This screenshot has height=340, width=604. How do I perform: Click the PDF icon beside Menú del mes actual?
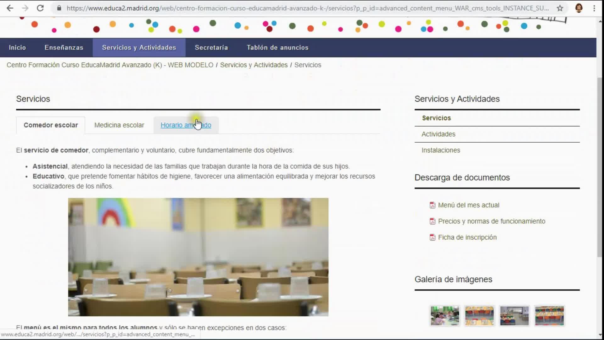point(433,205)
